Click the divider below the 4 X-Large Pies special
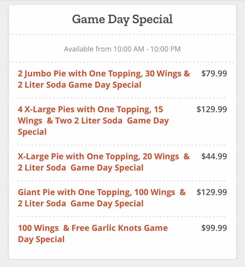The image size is (245, 267). [x=122, y=145]
